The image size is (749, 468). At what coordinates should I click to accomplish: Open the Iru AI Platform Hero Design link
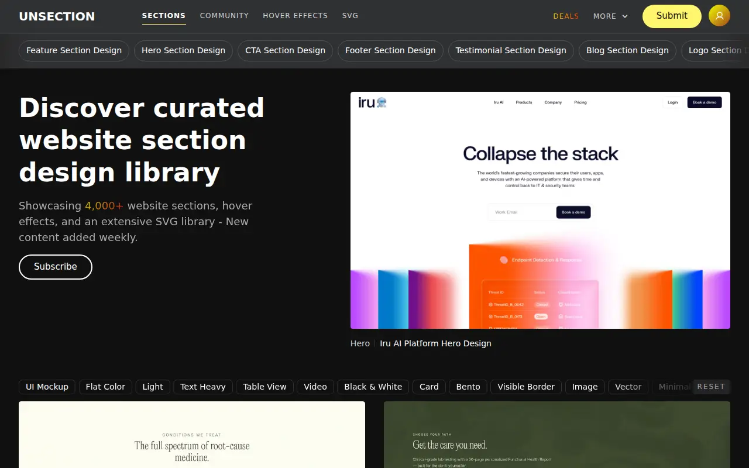click(x=435, y=343)
